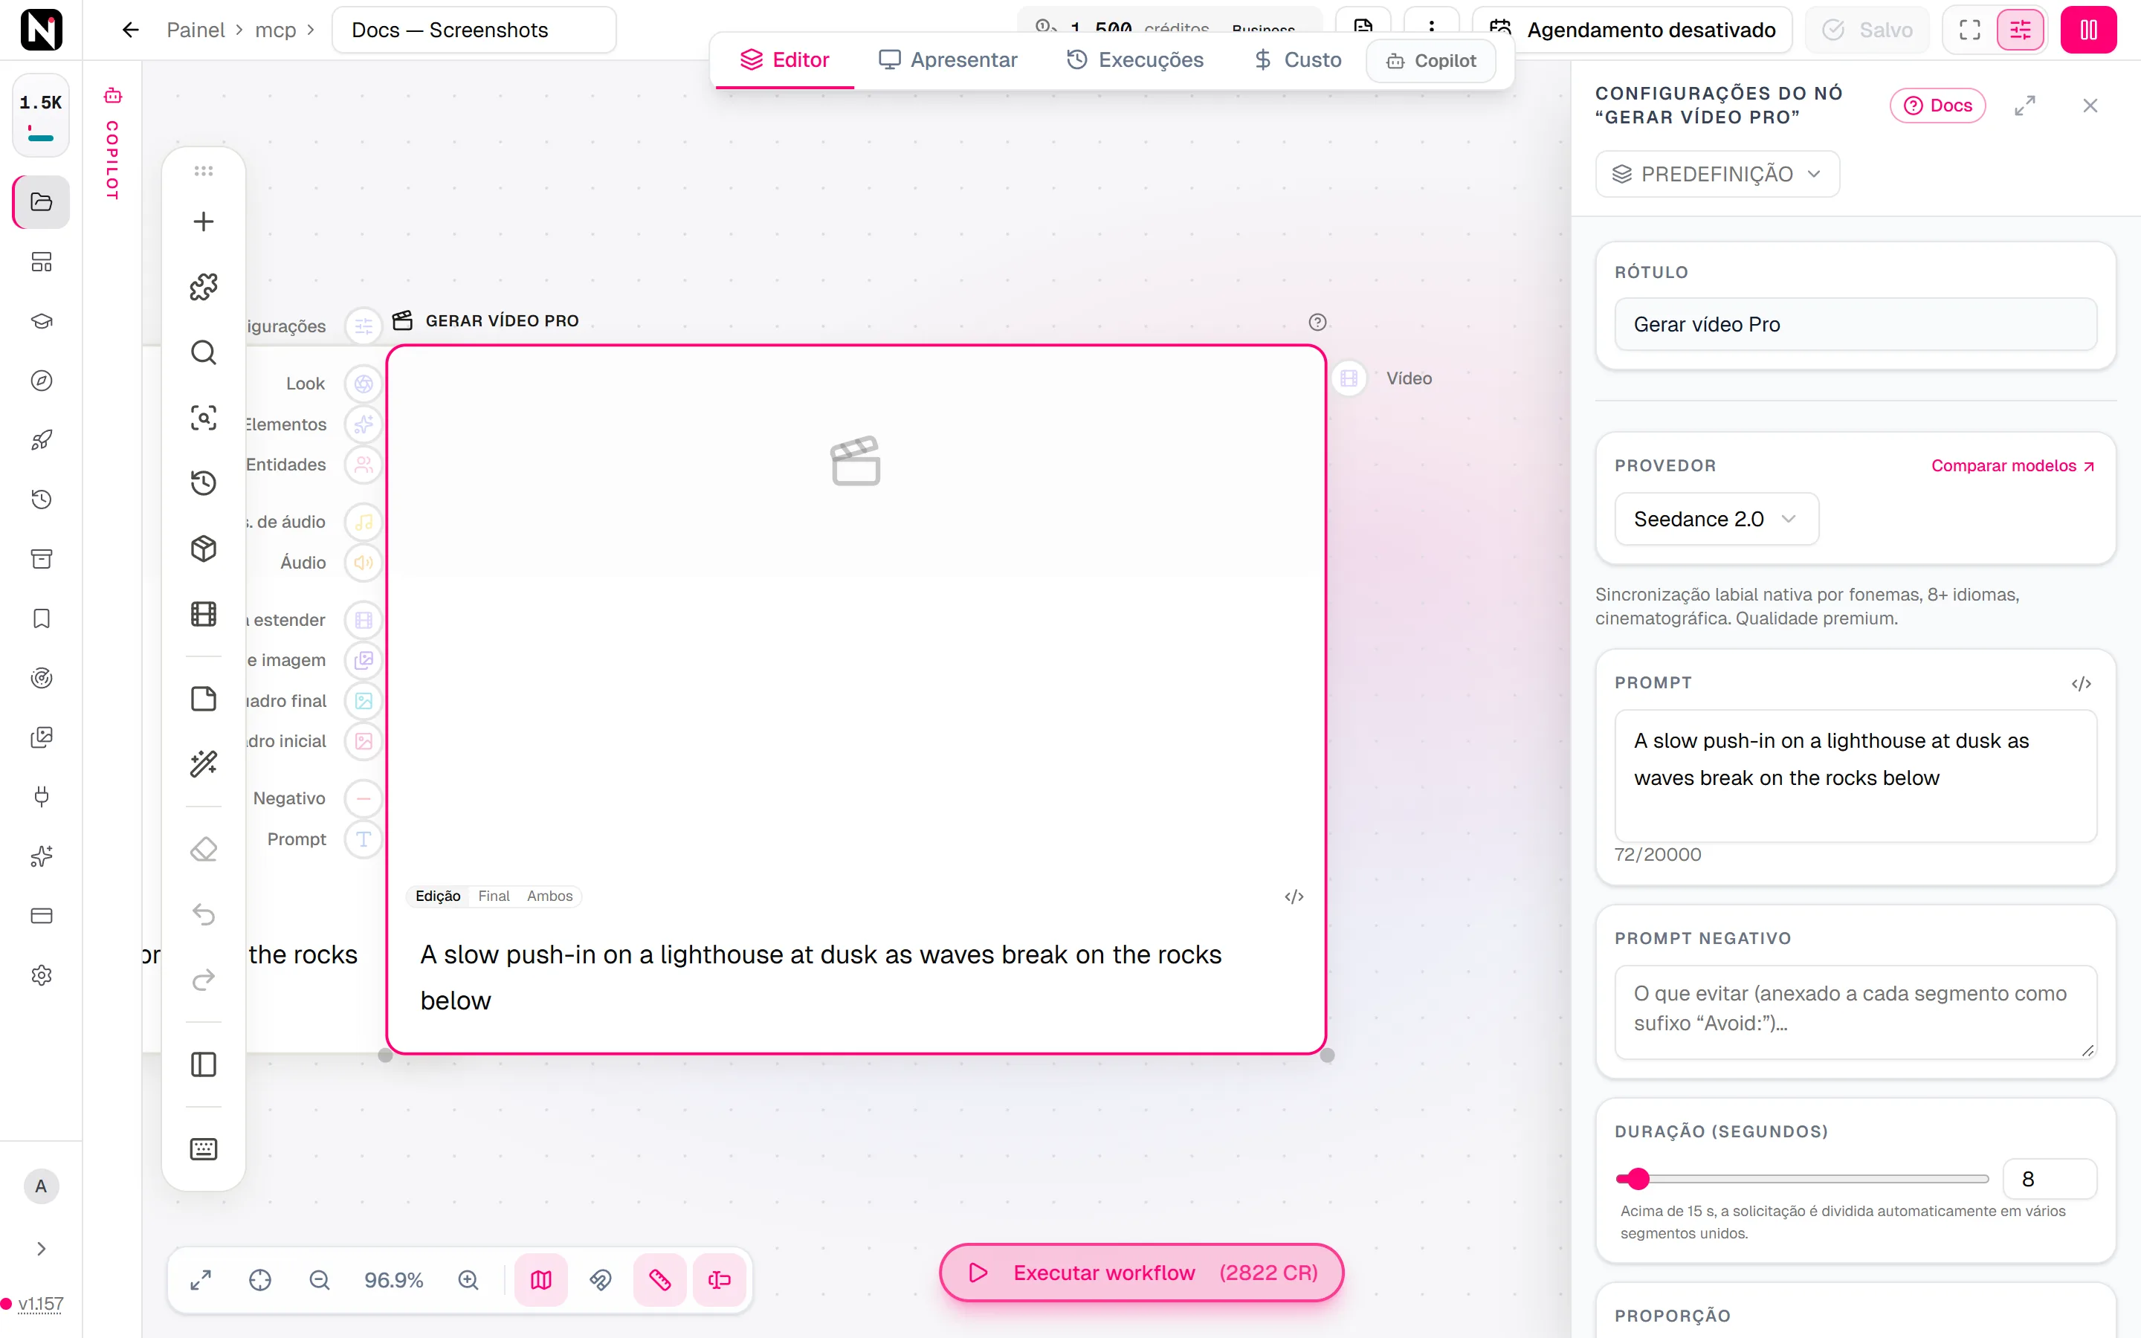Toggle the side panel layout icon in toolbar

point(204,1064)
